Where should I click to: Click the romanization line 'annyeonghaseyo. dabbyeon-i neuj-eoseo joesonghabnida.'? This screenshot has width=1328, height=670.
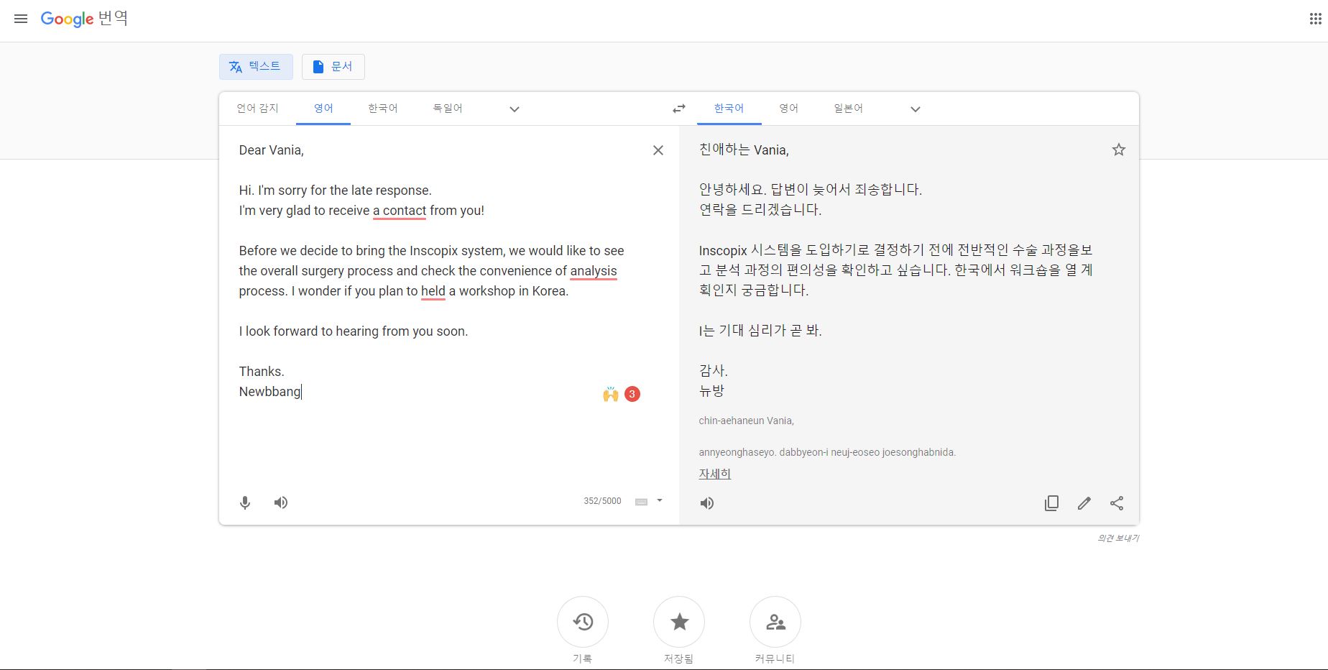[827, 452]
